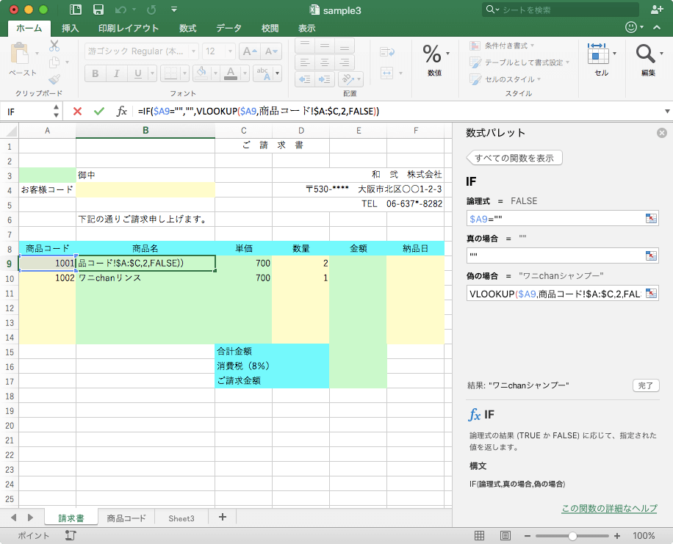Click the すべての関数を表示 button
This screenshot has height=544, width=673.
[x=514, y=158]
